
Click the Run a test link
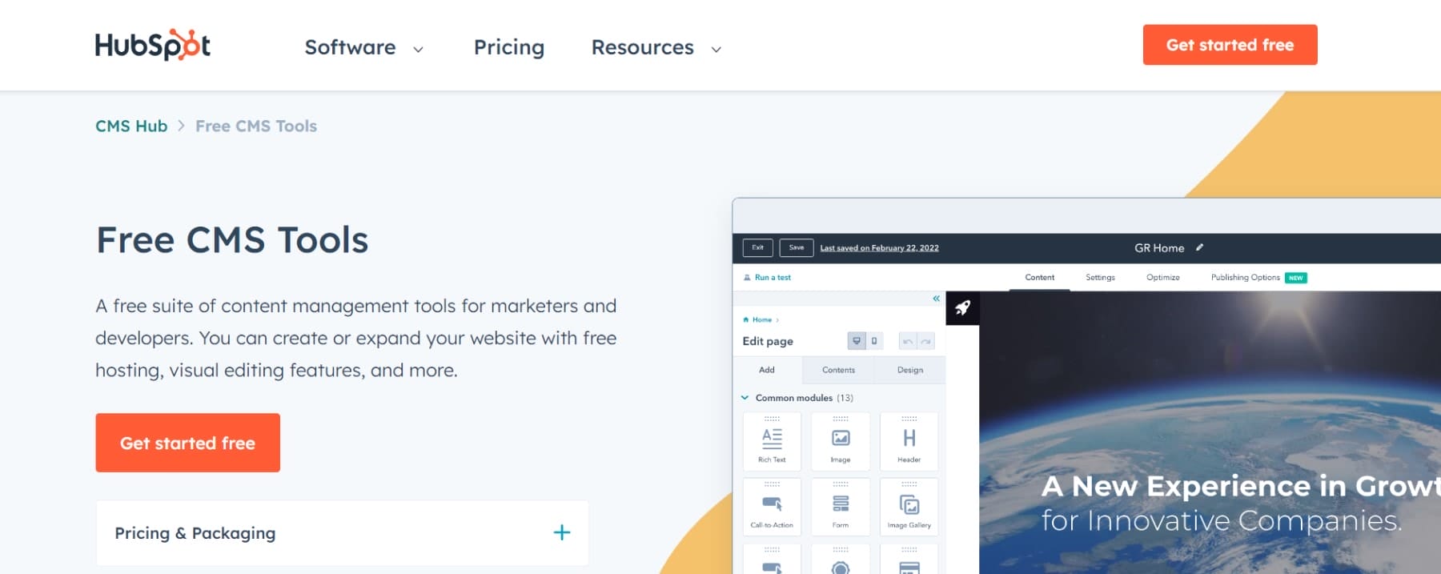point(767,278)
